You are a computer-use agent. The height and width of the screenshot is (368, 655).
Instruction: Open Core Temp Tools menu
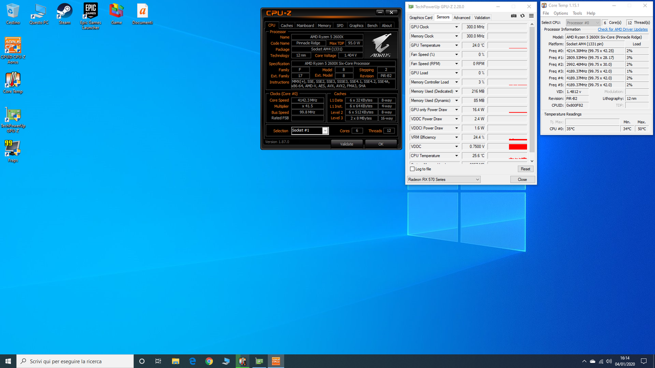coord(577,13)
